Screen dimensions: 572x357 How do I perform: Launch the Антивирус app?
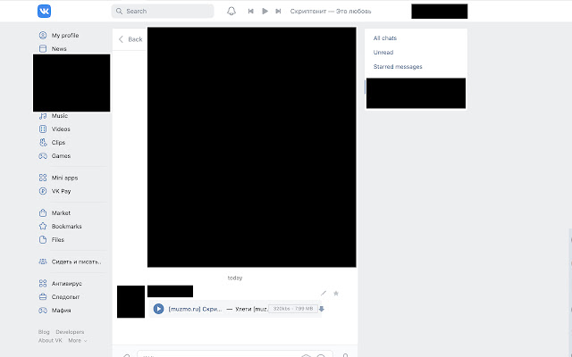coord(60,284)
